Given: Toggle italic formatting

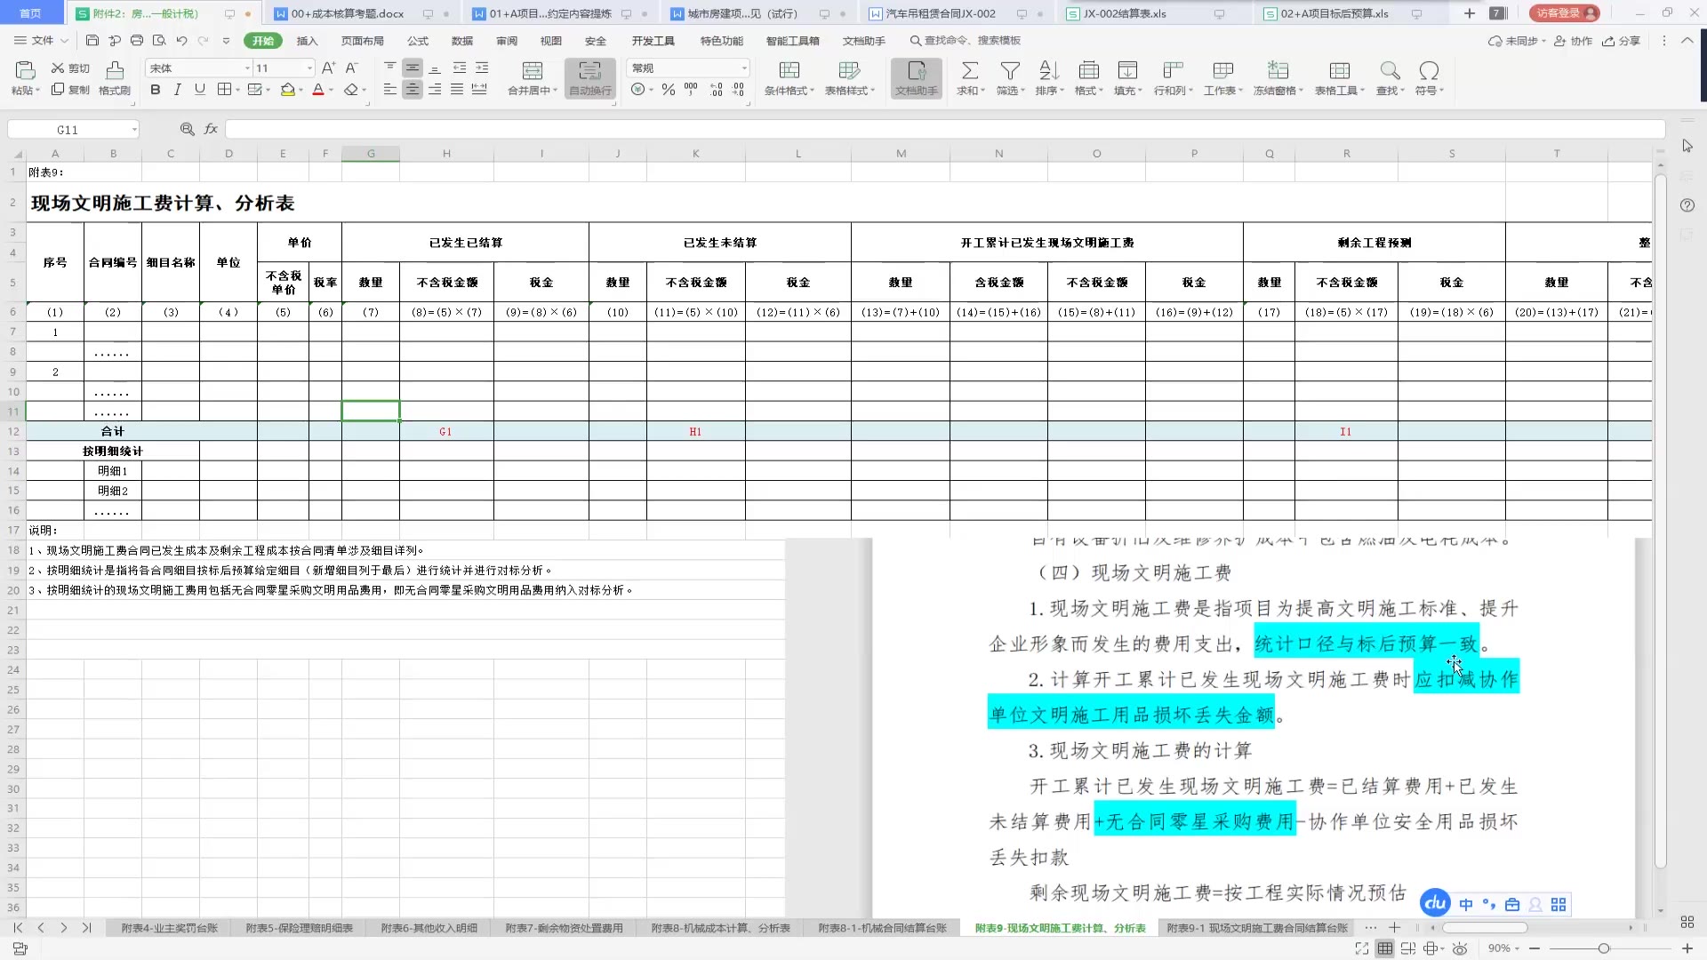Looking at the screenshot, I should [x=178, y=90].
